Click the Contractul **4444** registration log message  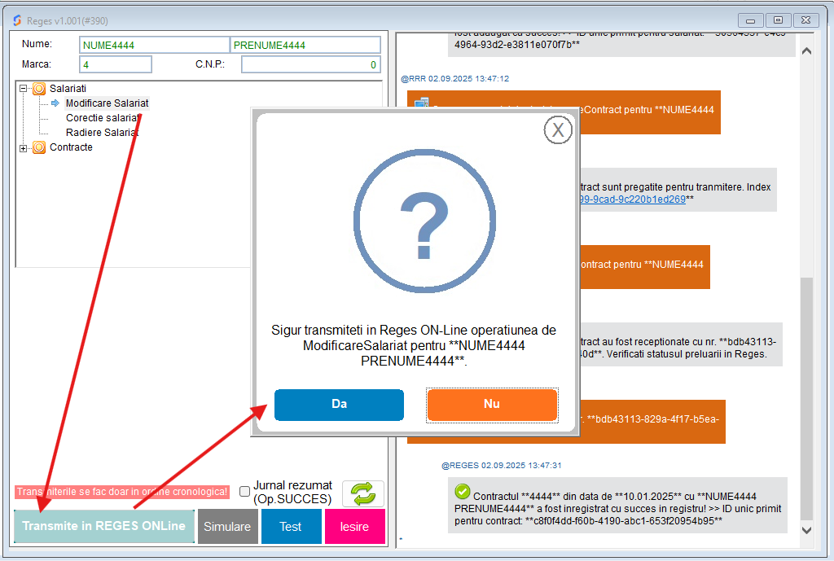point(617,506)
